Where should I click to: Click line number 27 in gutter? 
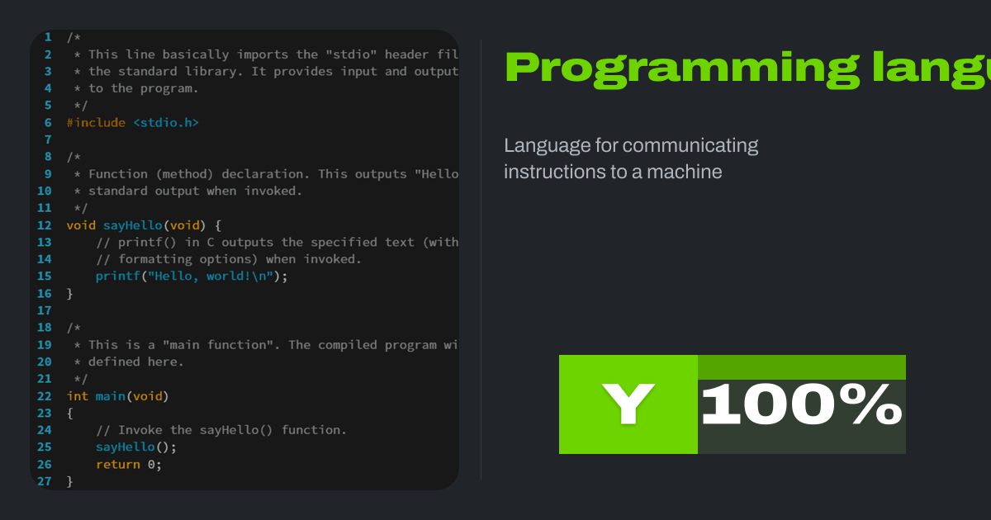tap(45, 481)
